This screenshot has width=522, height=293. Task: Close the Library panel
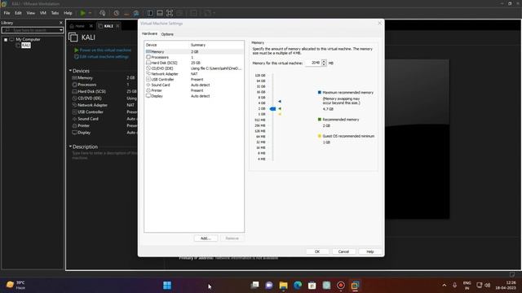tap(60, 23)
